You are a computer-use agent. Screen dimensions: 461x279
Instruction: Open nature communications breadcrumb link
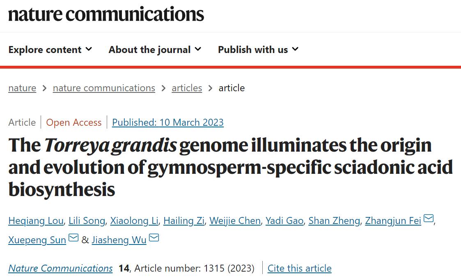point(104,88)
